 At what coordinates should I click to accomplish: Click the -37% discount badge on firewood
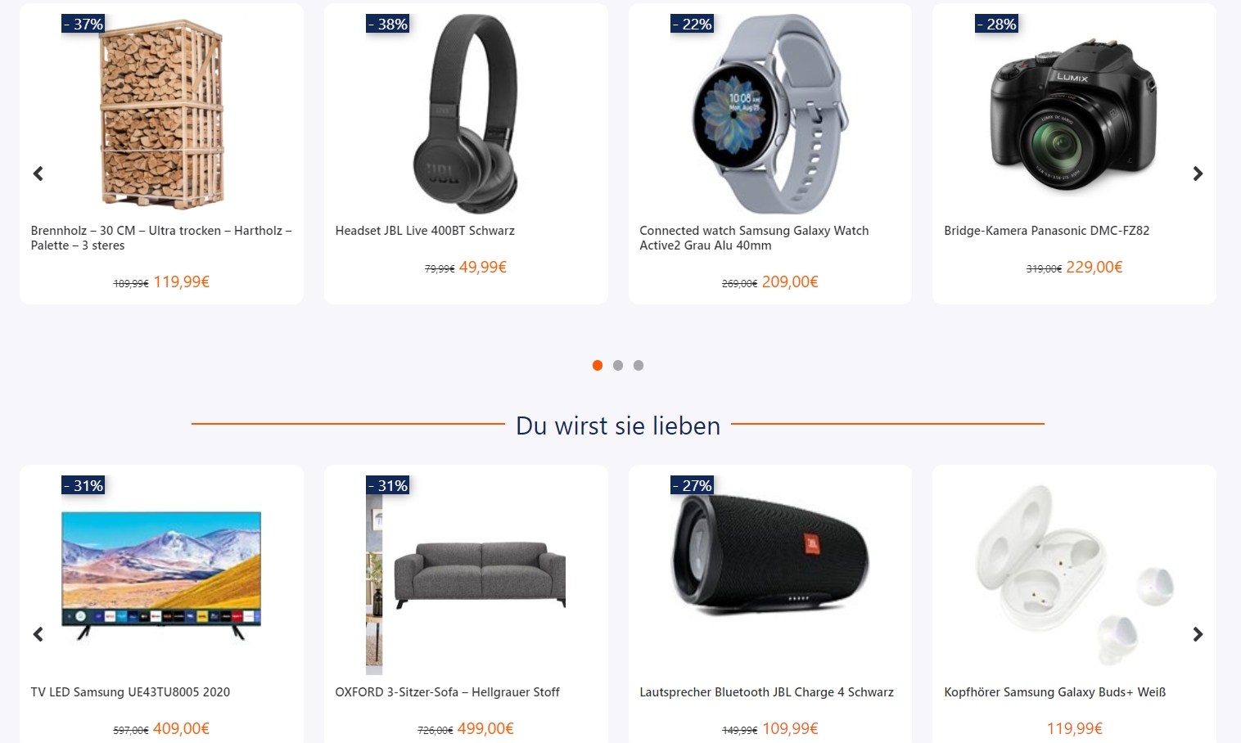pos(83,24)
